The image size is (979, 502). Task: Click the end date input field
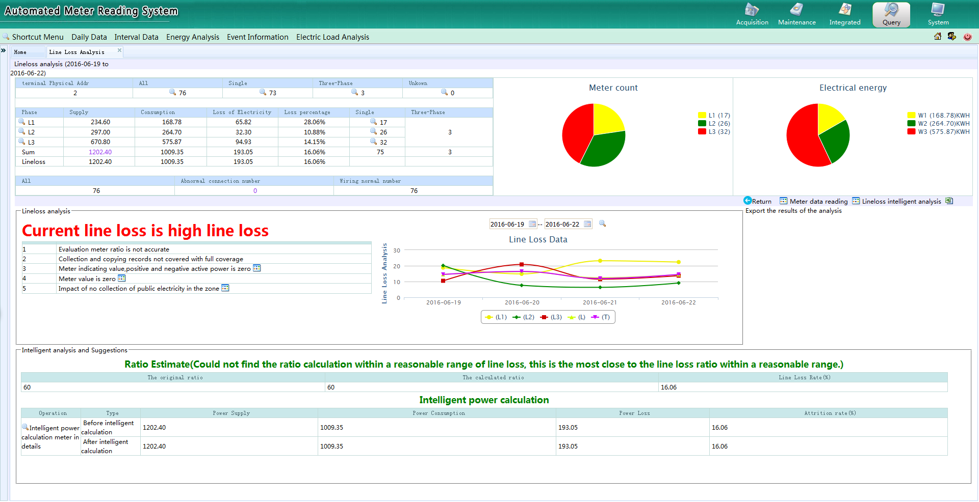(x=562, y=224)
